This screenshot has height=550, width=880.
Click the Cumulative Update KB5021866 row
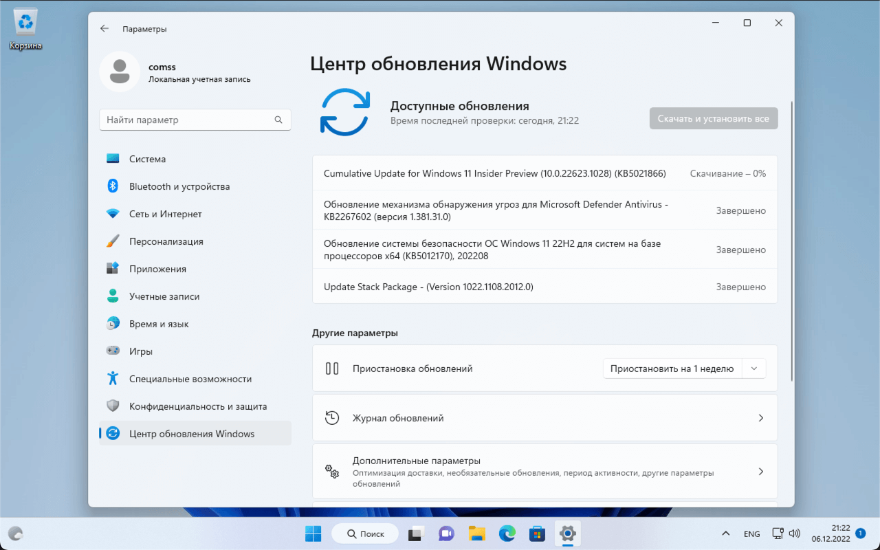click(x=544, y=174)
